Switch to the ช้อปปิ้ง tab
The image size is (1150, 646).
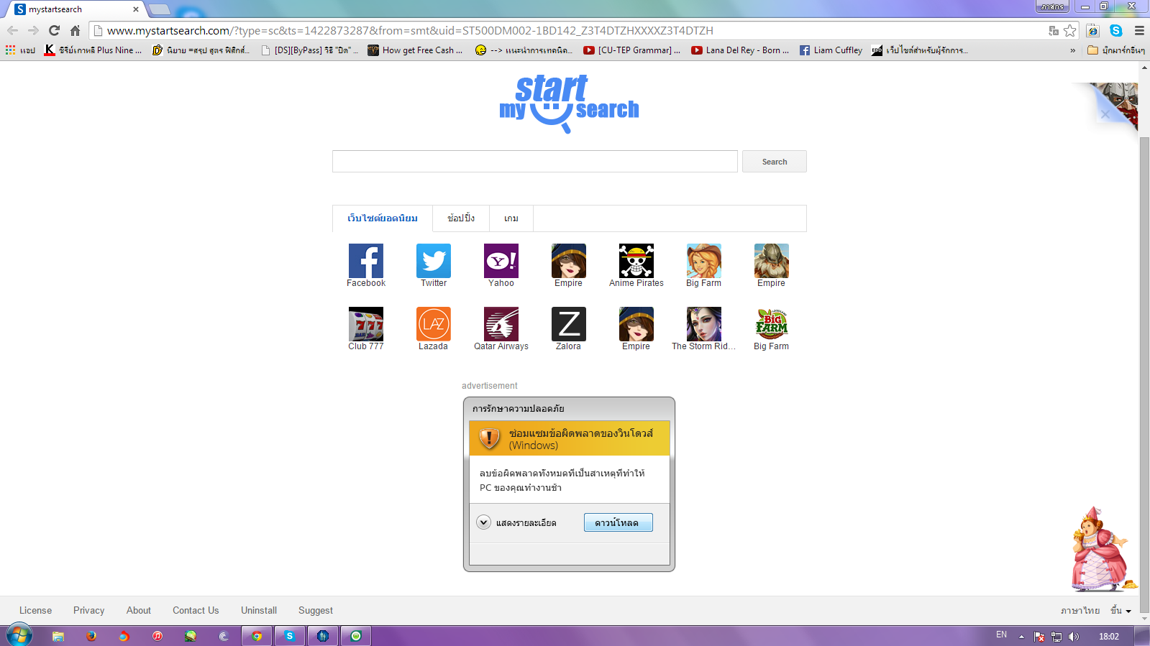pyautogui.click(x=461, y=218)
